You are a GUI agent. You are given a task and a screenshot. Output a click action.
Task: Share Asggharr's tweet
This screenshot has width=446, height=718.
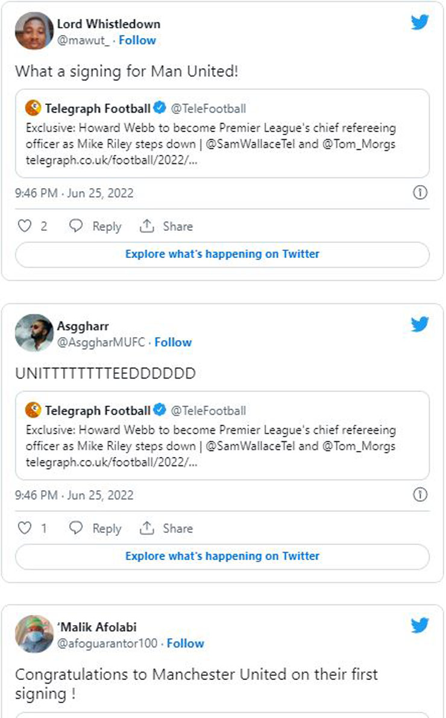pos(166,528)
